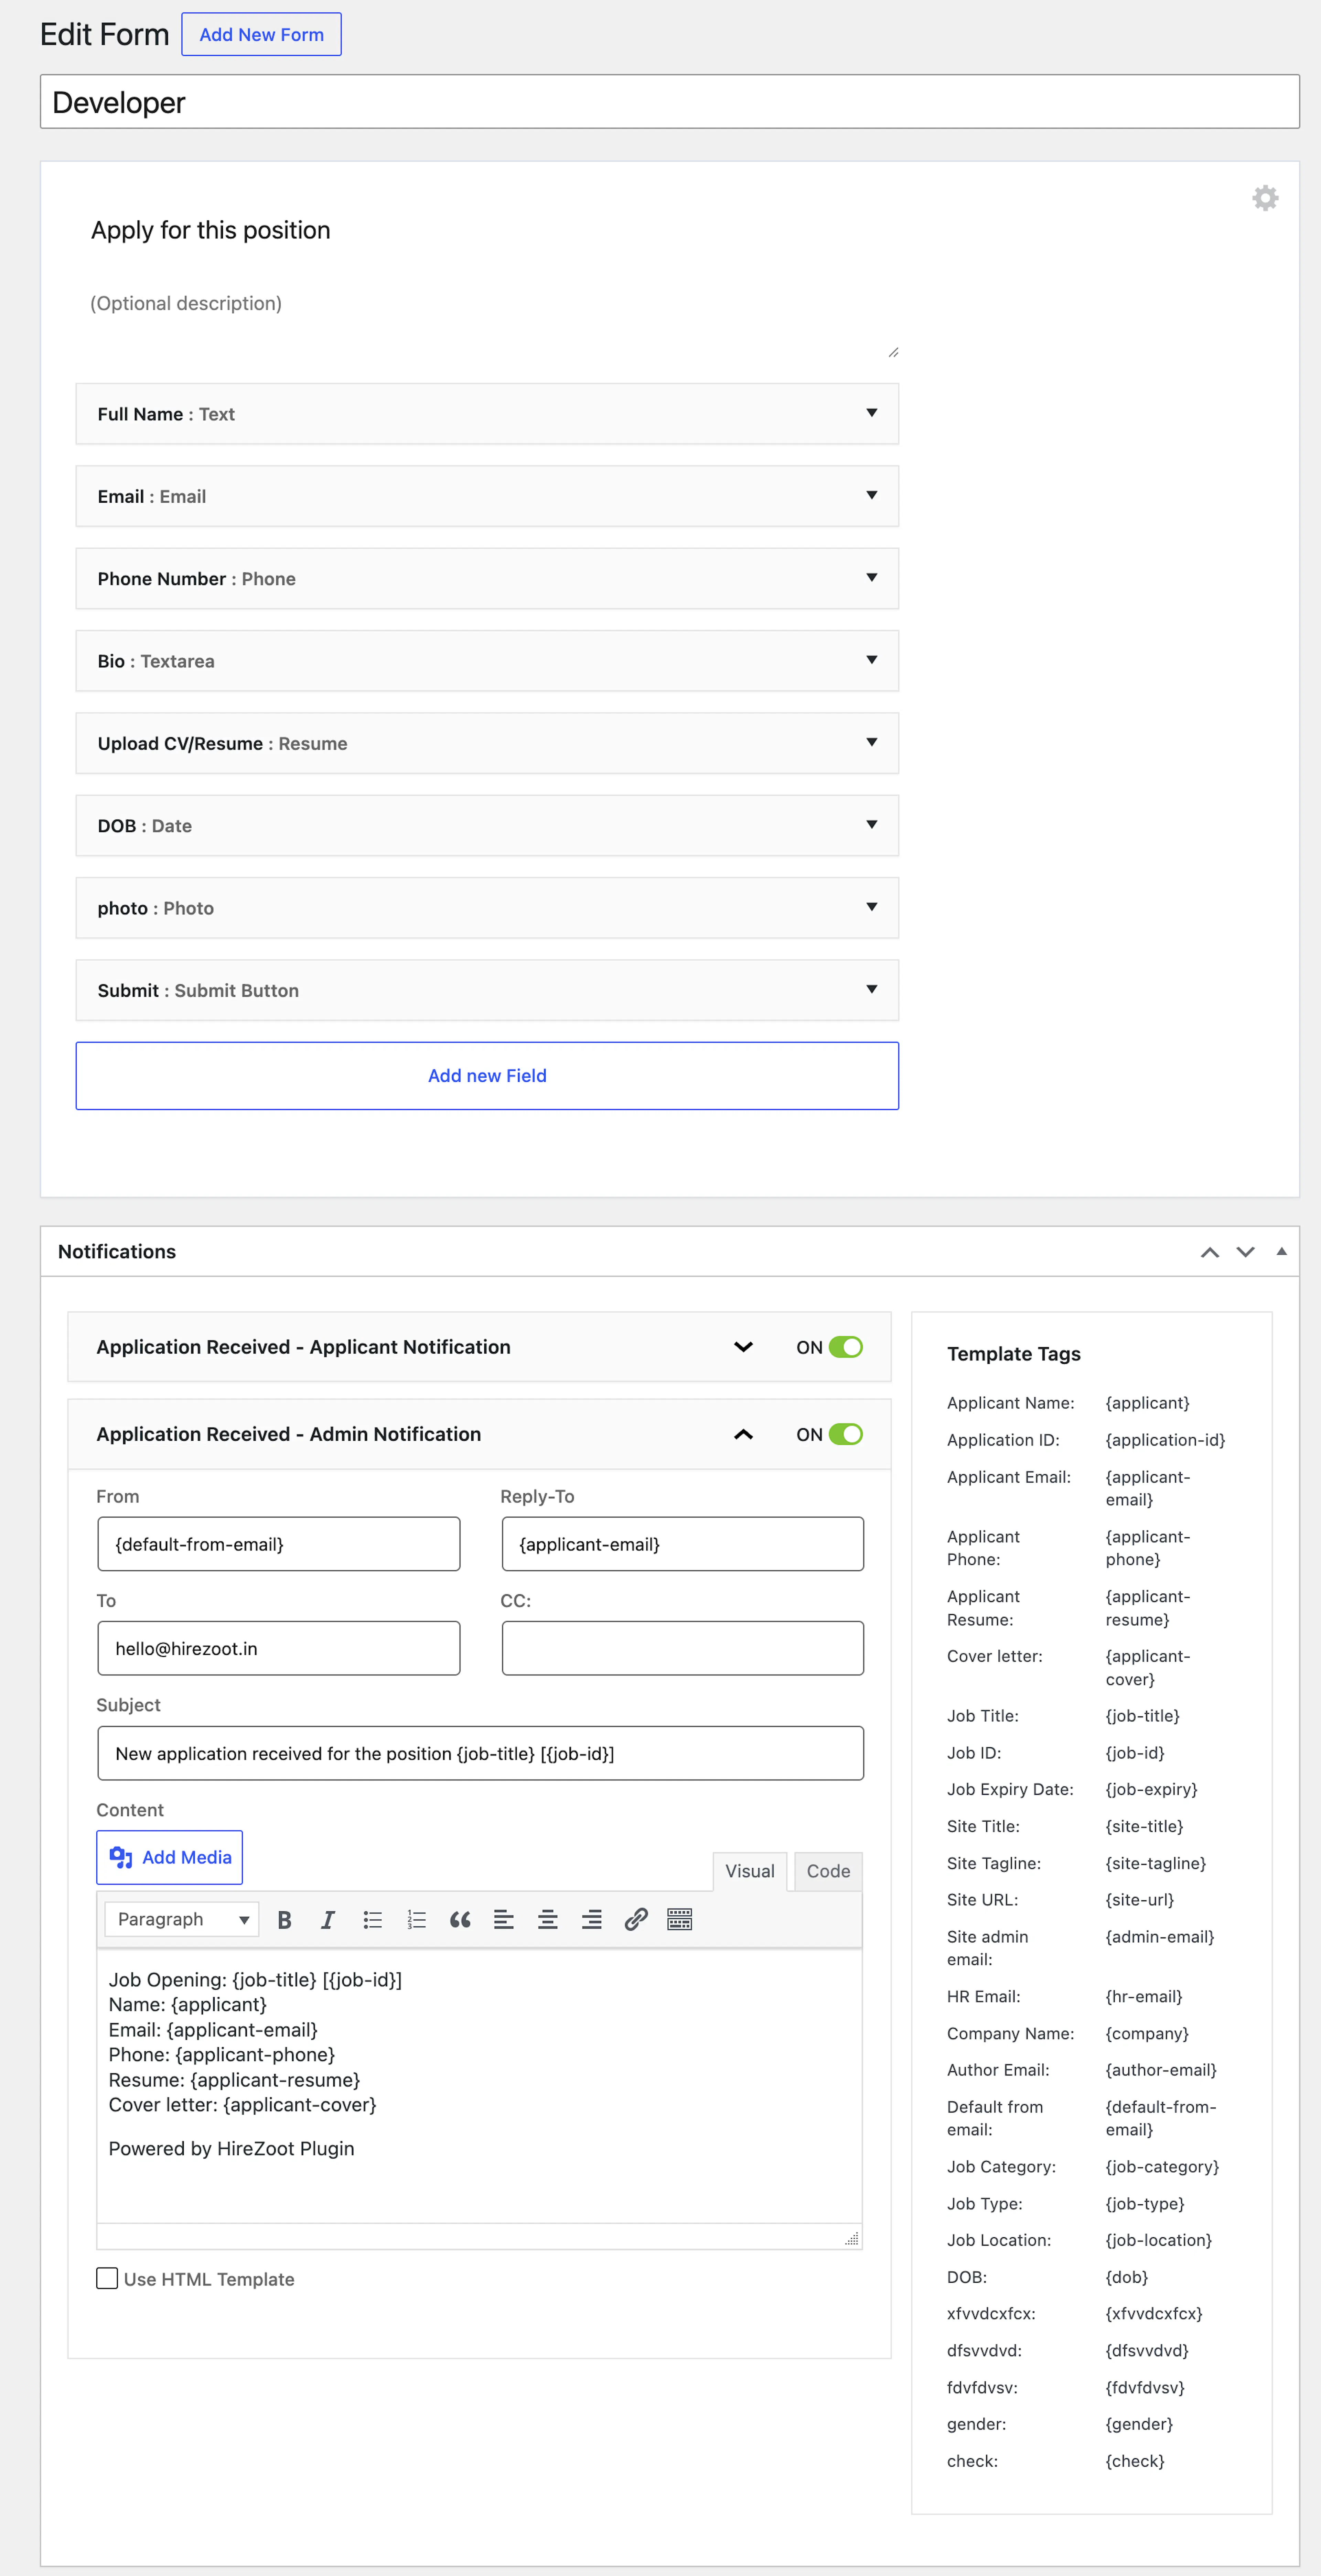The image size is (1321, 2576).
Task: Click the Add New Form button
Action: pos(261,34)
